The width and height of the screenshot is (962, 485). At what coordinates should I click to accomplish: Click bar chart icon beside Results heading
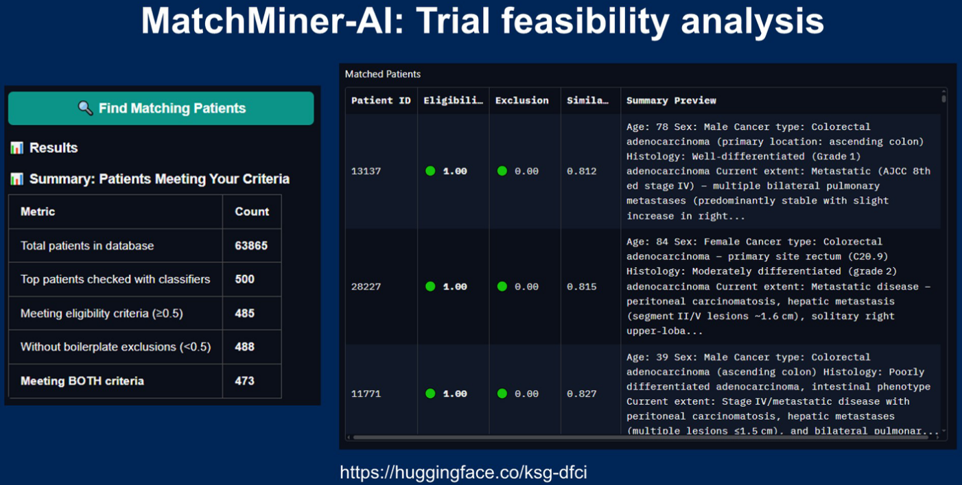coord(16,148)
